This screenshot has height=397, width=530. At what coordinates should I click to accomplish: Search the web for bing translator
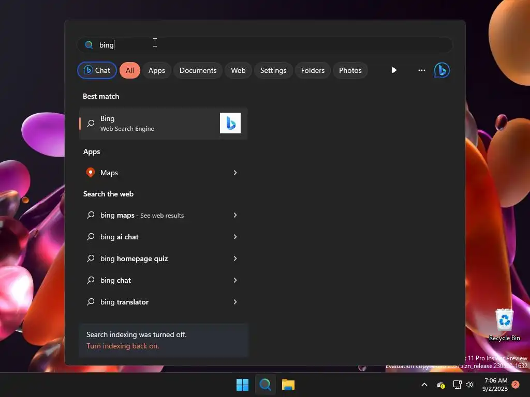click(x=163, y=302)
